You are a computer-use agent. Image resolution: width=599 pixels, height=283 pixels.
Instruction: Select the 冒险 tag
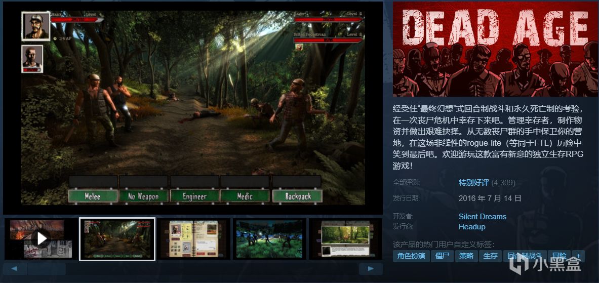[559, 256]
